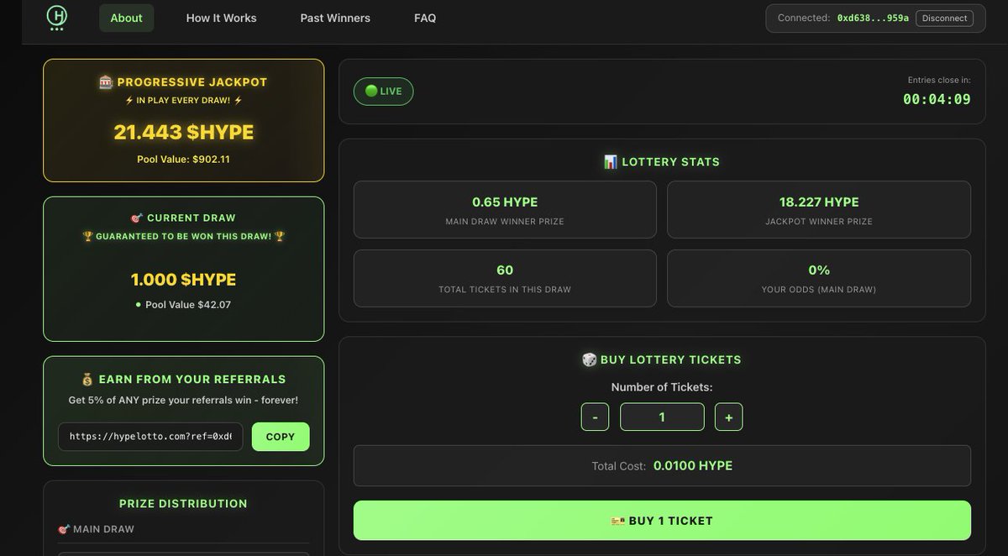Image resolution: width=1008 pixels, height=556 pixels.
Task: Click the bar chart icon beside Lottery Stats
Action: pyautogui.click(x=611, y=161)
